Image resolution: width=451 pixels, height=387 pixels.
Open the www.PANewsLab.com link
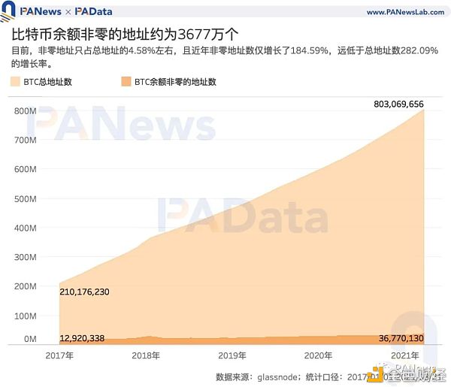coord(405,12)
